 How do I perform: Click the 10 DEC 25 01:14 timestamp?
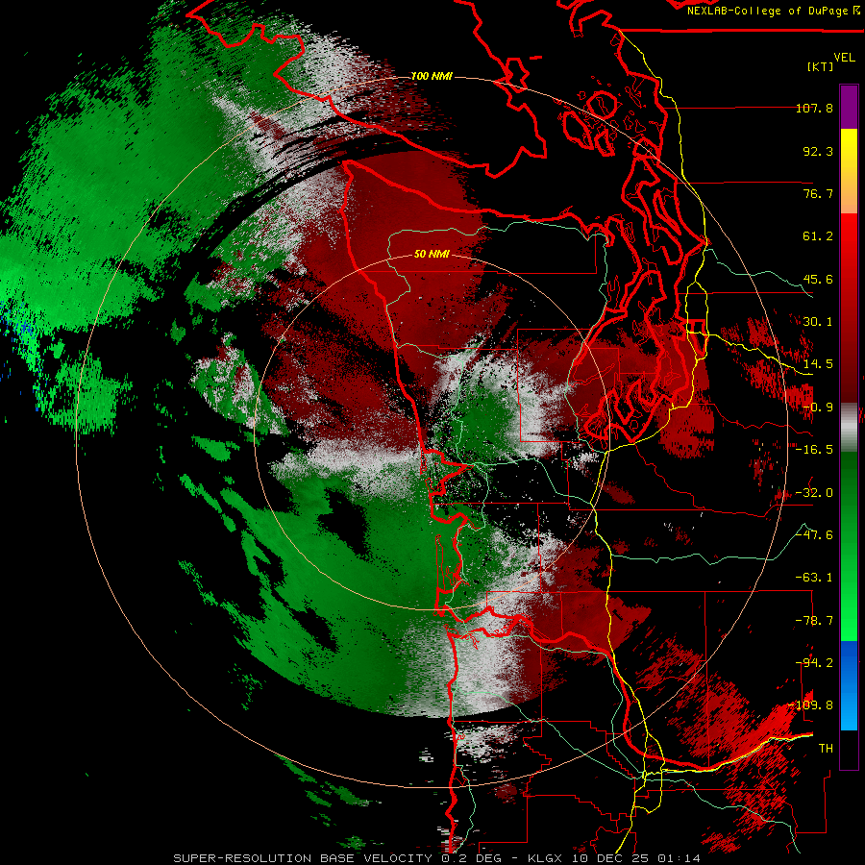[x=636, y=858]
